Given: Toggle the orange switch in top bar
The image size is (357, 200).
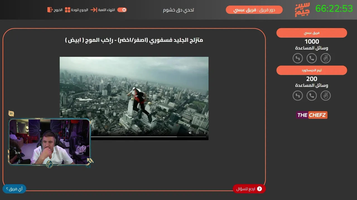Looking at the screenshot, I should tap(122, 10).
